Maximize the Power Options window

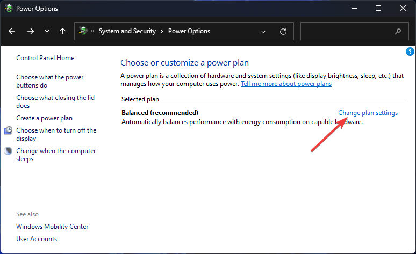click(x=378, y=9)
